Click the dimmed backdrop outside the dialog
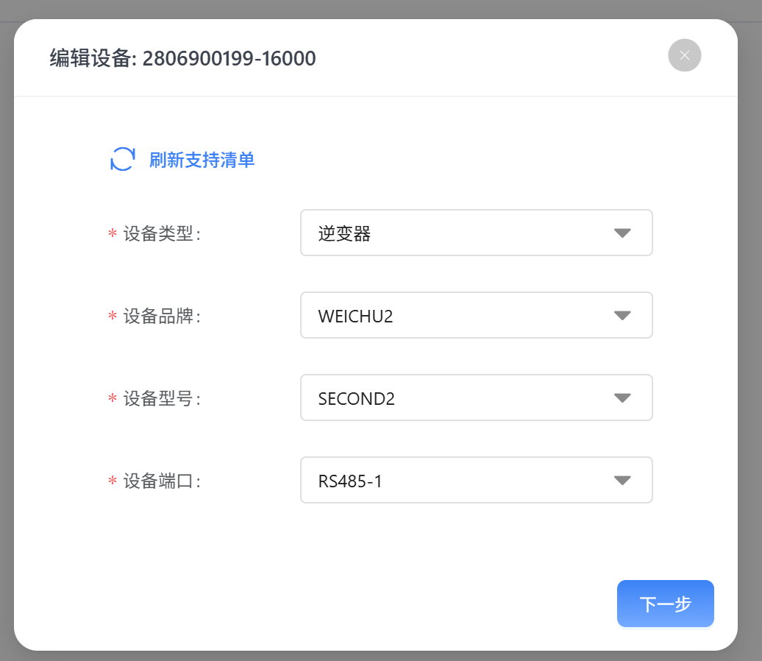 click(750, 331)
